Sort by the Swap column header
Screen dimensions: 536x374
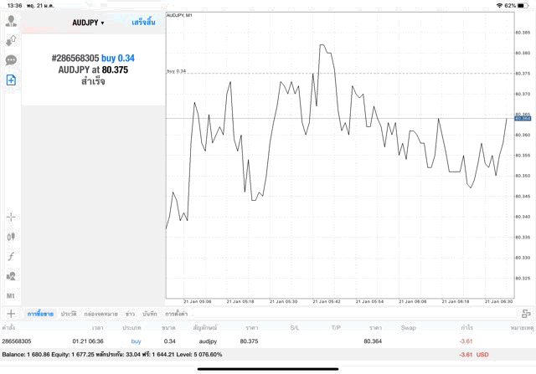tap(408, 327)
